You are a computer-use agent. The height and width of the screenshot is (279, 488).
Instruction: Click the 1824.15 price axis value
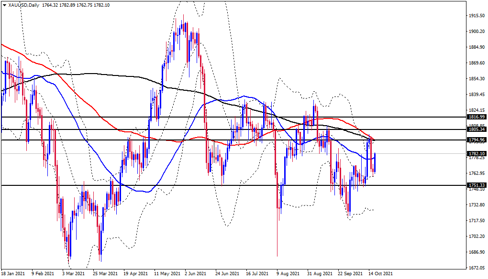tap(477, 110)
